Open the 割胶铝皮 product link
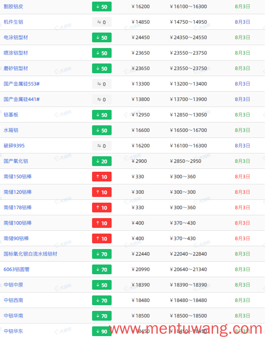Viewport: 266px width, 341px height. (13, 7)
